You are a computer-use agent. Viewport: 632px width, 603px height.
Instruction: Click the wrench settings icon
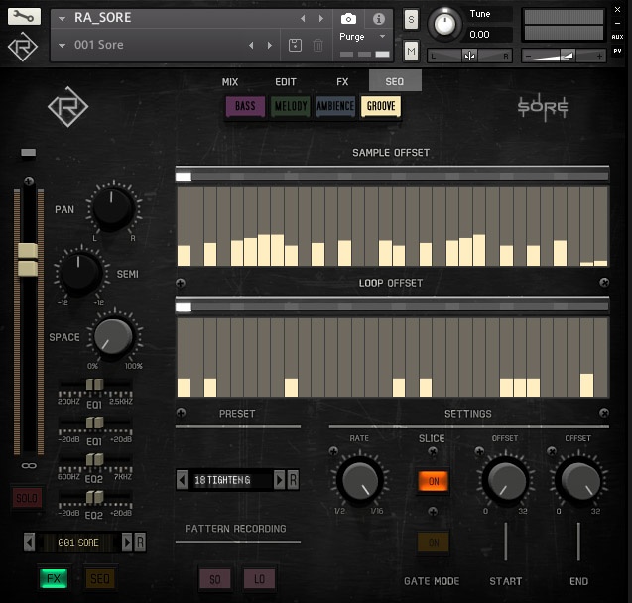pos(24,17)
